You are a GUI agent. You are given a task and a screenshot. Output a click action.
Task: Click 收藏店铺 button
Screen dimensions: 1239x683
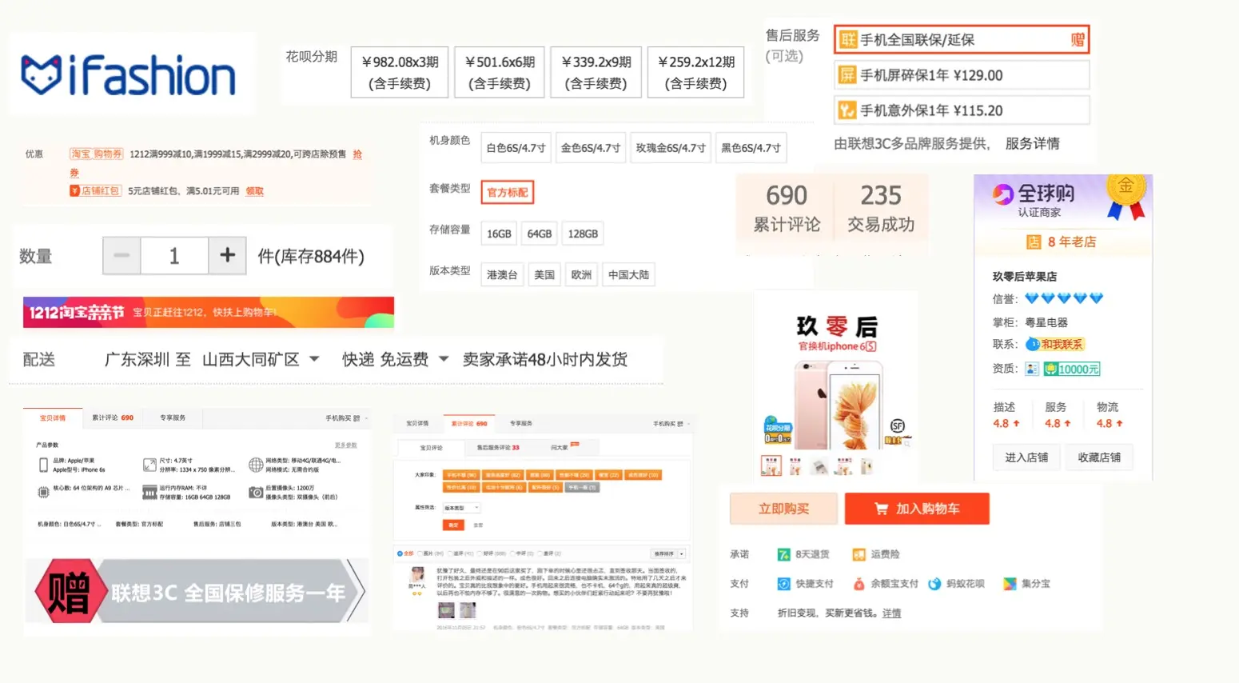pyautogui.click(x=1099, y=457)
